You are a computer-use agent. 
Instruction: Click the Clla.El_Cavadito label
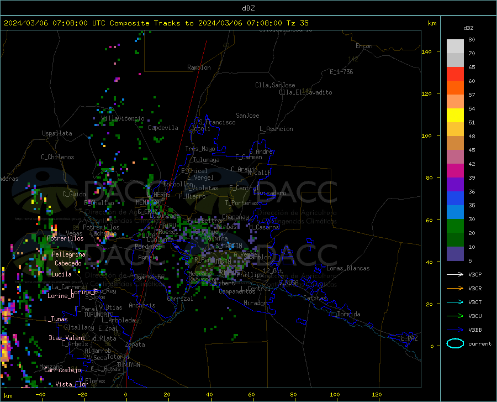(305, 92)
